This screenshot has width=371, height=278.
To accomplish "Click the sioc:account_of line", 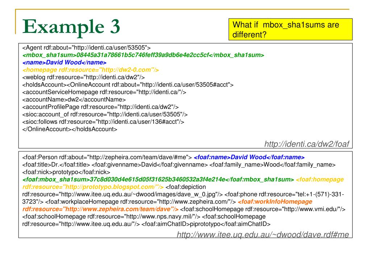I will click(105, 114).
